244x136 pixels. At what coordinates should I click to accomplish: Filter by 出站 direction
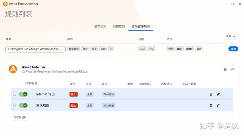151,49
